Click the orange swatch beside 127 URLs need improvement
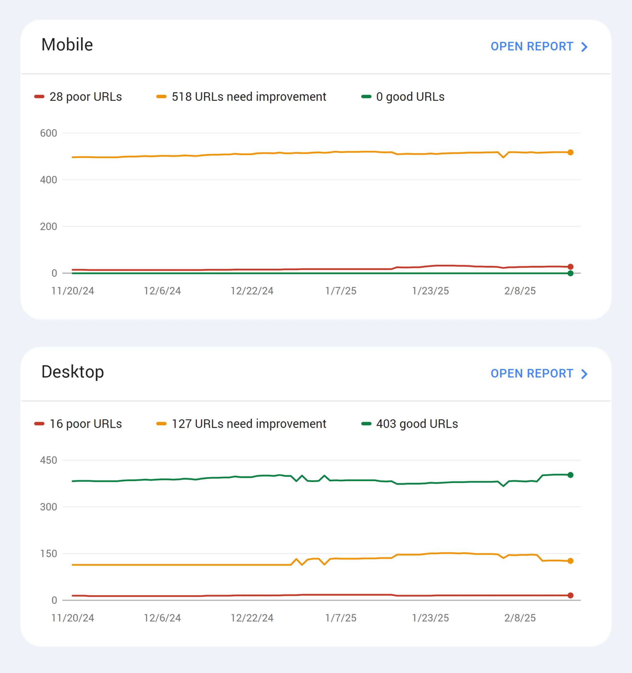 [161, 424]
